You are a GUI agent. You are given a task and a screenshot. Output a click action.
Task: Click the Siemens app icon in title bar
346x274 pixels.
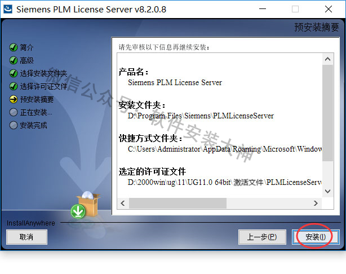8,9
